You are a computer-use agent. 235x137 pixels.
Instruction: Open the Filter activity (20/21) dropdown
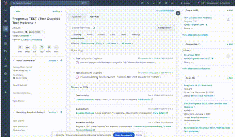92,43
